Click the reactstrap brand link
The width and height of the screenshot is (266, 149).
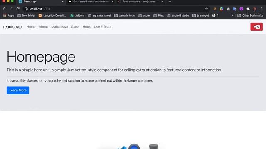[12, 26]
